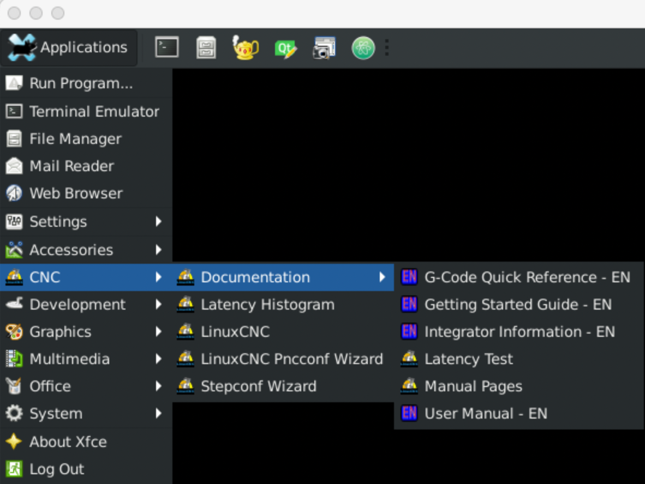Select Run Program... menu entry
This screenshot has height=484, width=645.
[86, 83]
